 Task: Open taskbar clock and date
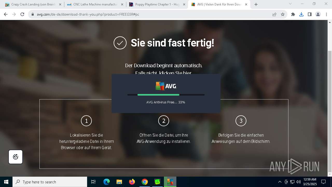(x=310, y=182)
